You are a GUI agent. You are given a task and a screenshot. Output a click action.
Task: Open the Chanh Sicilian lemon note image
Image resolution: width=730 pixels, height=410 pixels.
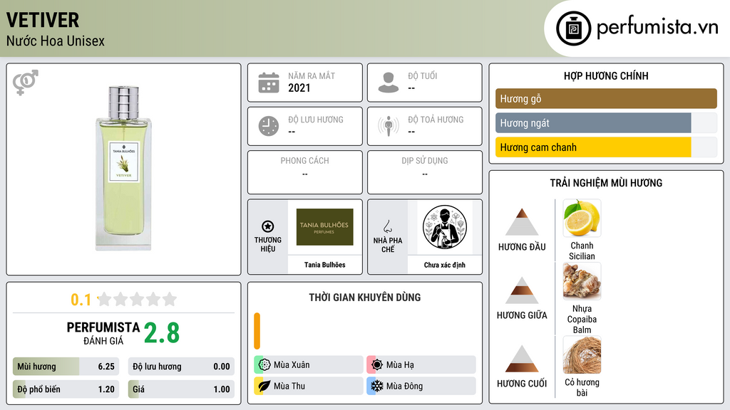pyautogui.click(x=582, y=218)
